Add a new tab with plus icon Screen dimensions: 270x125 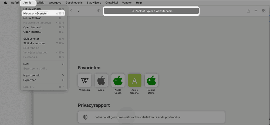tap(256, 11)
